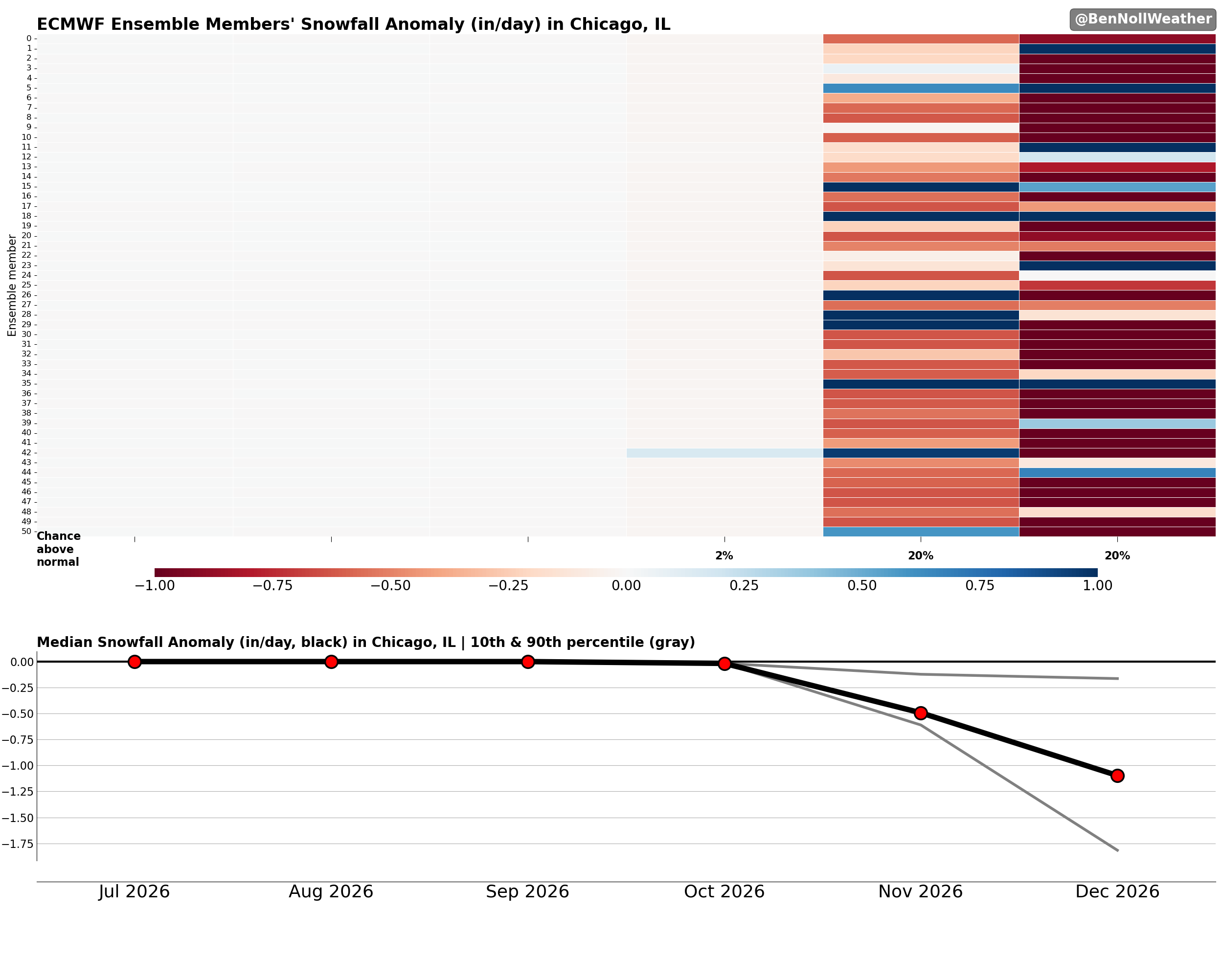Click the '1.00' colorbar tick label

point(1098,586)
